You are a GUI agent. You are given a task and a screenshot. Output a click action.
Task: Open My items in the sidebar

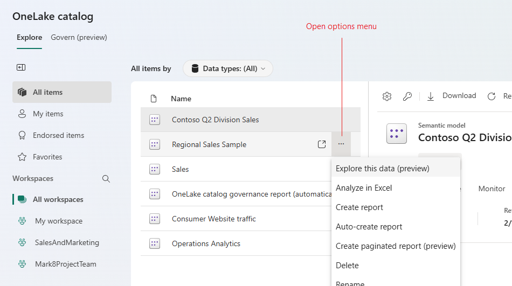coord(48,114)
